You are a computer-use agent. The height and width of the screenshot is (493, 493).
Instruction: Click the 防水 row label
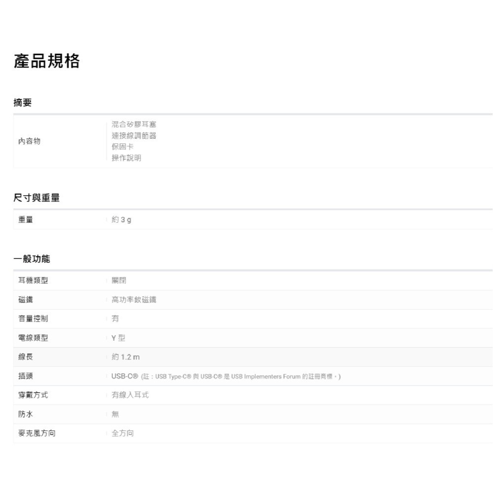[26, 414]
